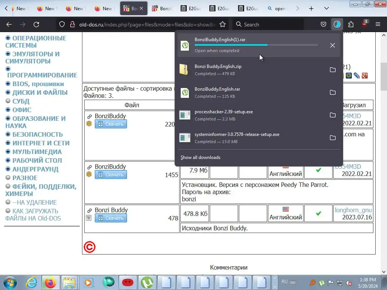Open the РАЗНОЕ category link
Image resolution: width=387 pixels, height=290 pixels.
pyautogui.click(x=25, y=178)
